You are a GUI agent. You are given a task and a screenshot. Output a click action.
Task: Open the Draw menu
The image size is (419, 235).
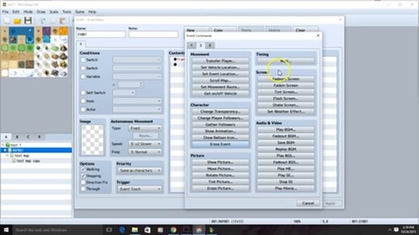[41, 12]
